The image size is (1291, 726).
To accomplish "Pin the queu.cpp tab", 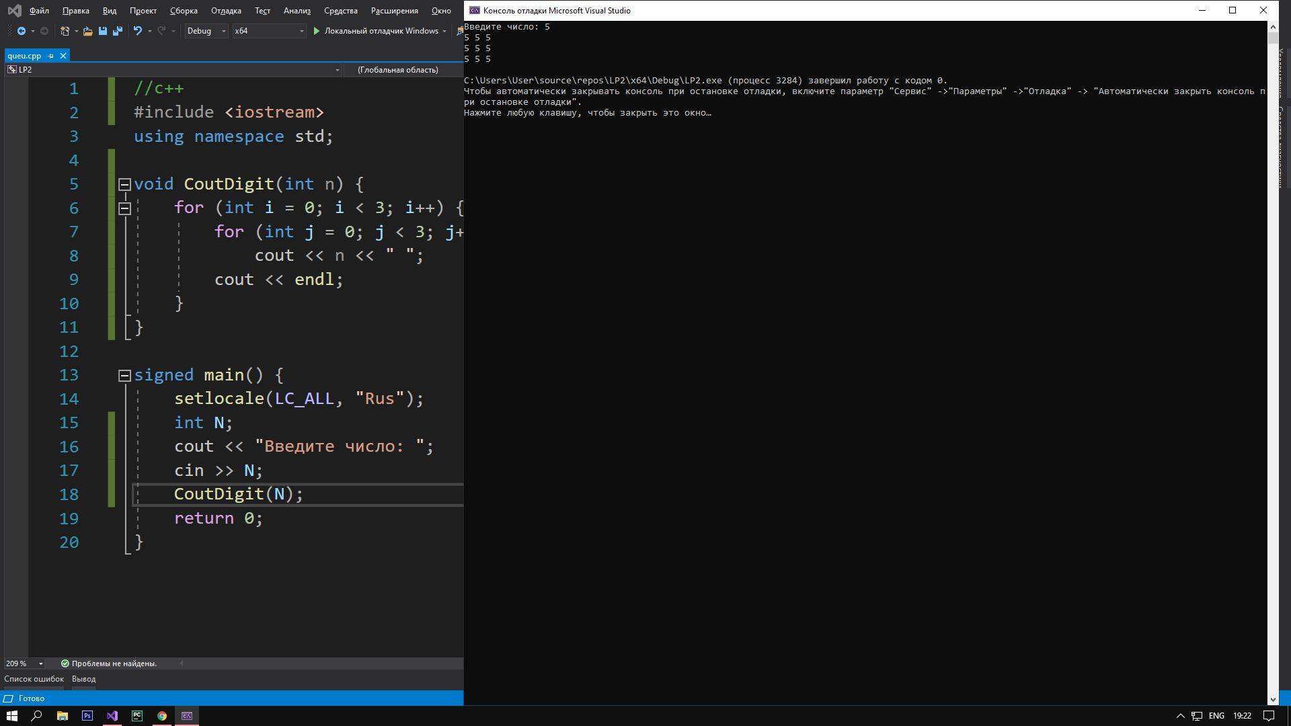I will pos(51,56).
